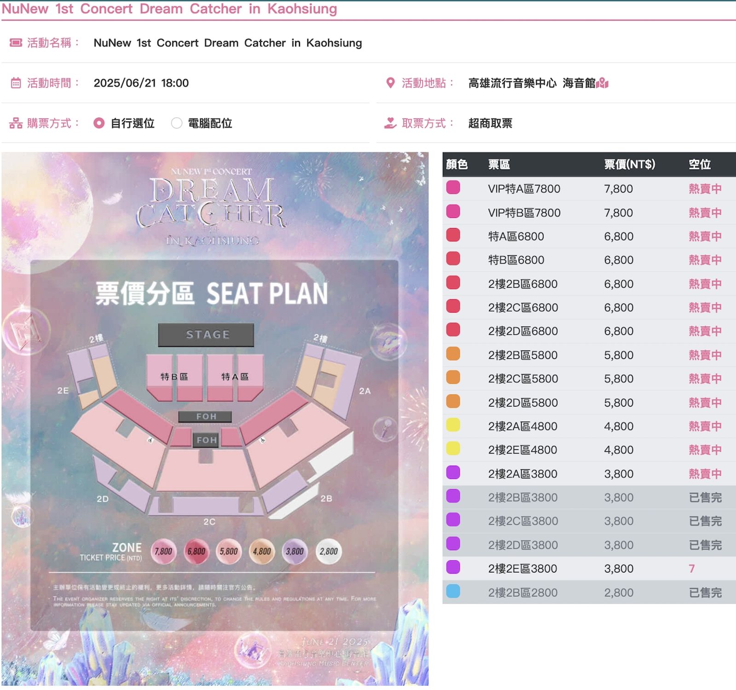Click the blue swatch for 2樓2B區2800
The height and width of the screenshot is (690, 736).
coord(453,591)
